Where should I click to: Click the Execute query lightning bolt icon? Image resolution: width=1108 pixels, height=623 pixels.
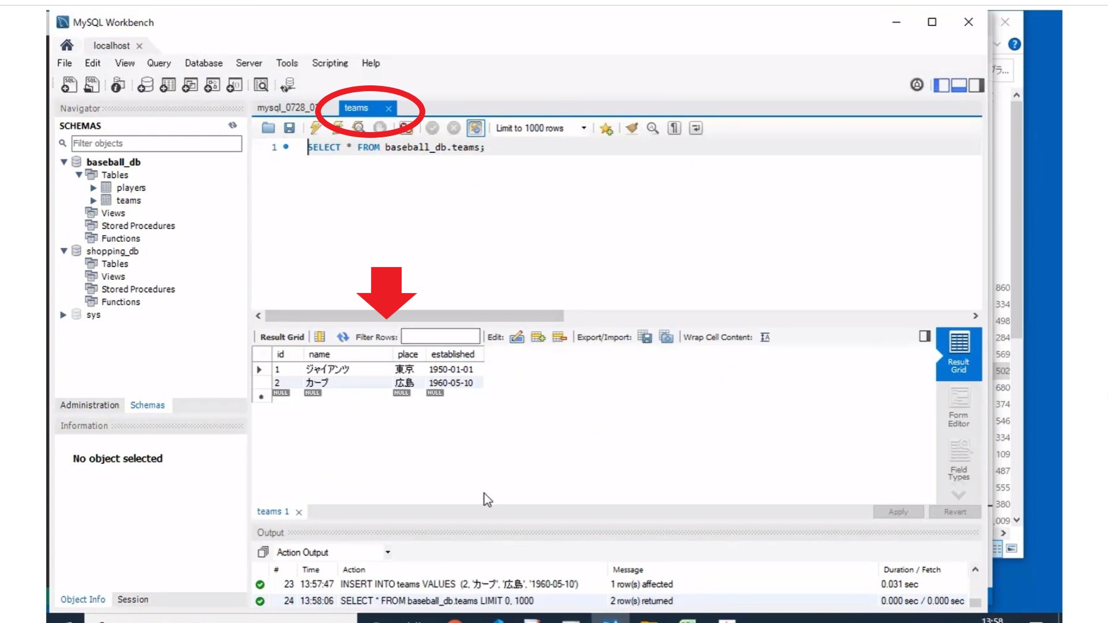coord(315,128)
